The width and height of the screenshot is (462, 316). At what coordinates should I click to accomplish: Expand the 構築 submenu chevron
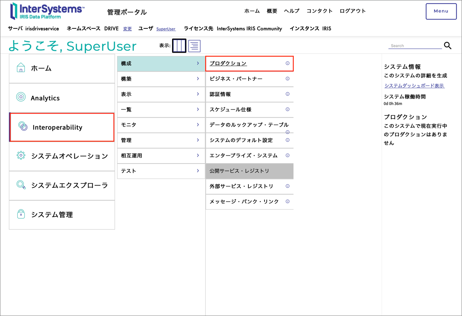198,79
